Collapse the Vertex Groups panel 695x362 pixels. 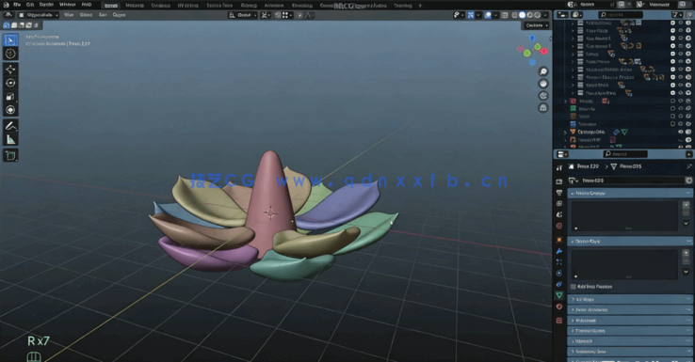[629, 194]
